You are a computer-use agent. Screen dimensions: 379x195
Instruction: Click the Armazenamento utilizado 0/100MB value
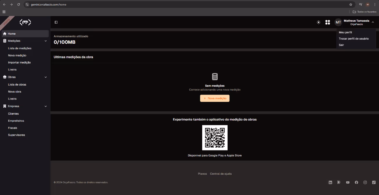click(x=64, y=42)
